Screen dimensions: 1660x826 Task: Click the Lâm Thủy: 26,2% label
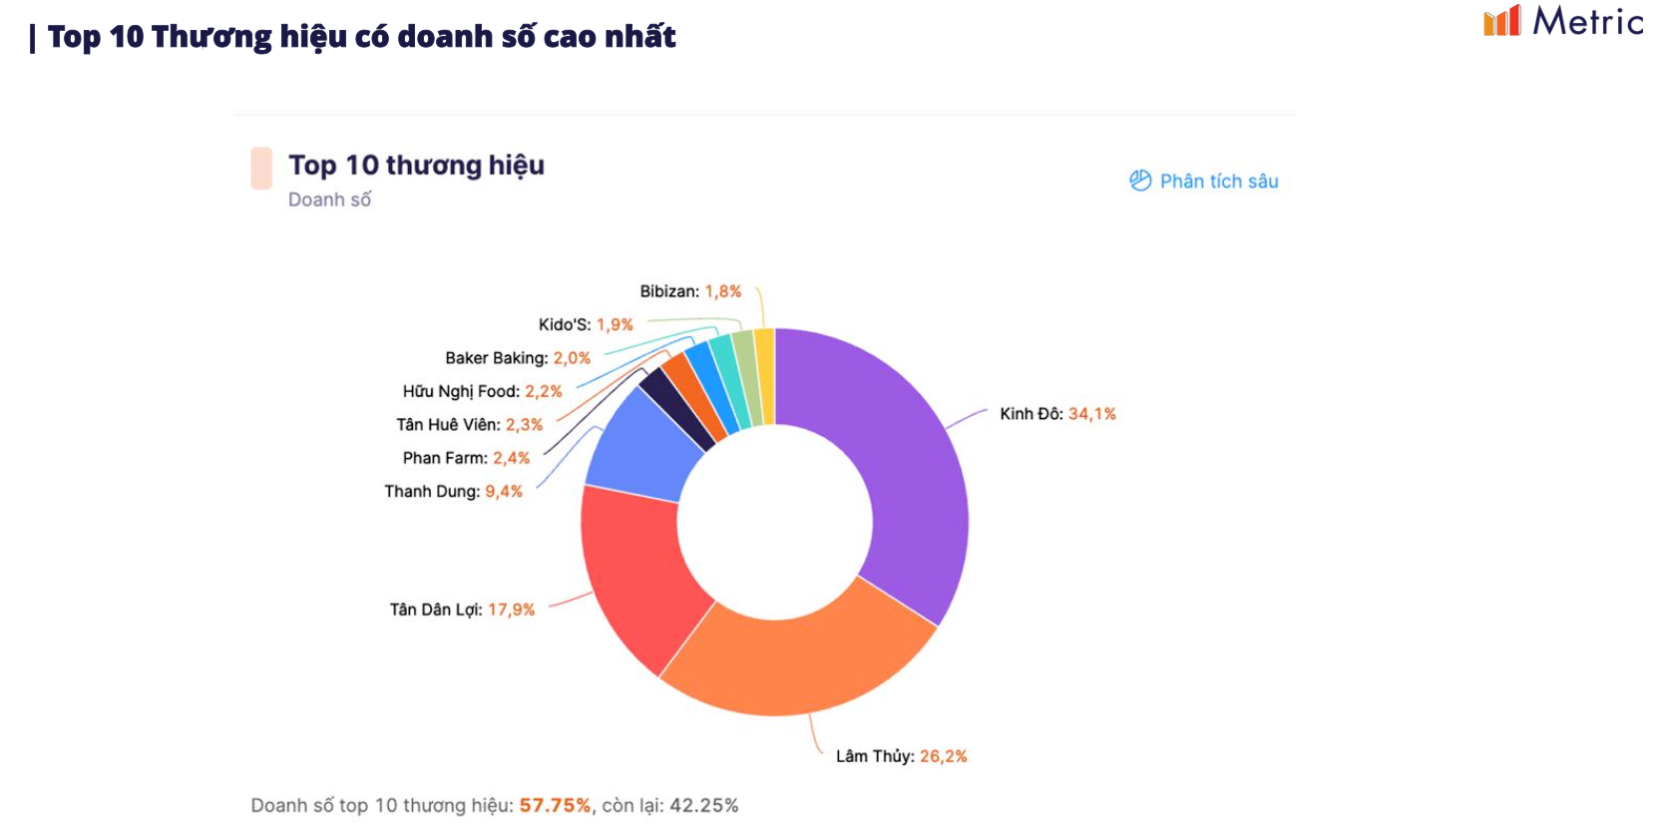[x=901, y=756]
